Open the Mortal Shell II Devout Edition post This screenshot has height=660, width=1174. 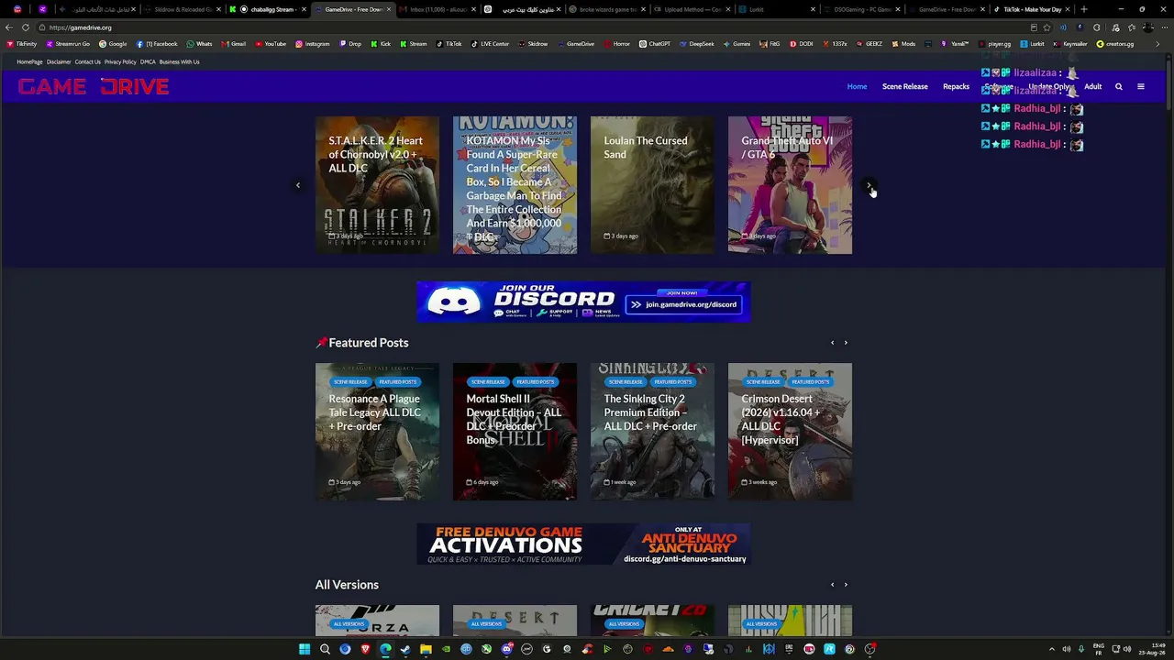click(515, 432)
